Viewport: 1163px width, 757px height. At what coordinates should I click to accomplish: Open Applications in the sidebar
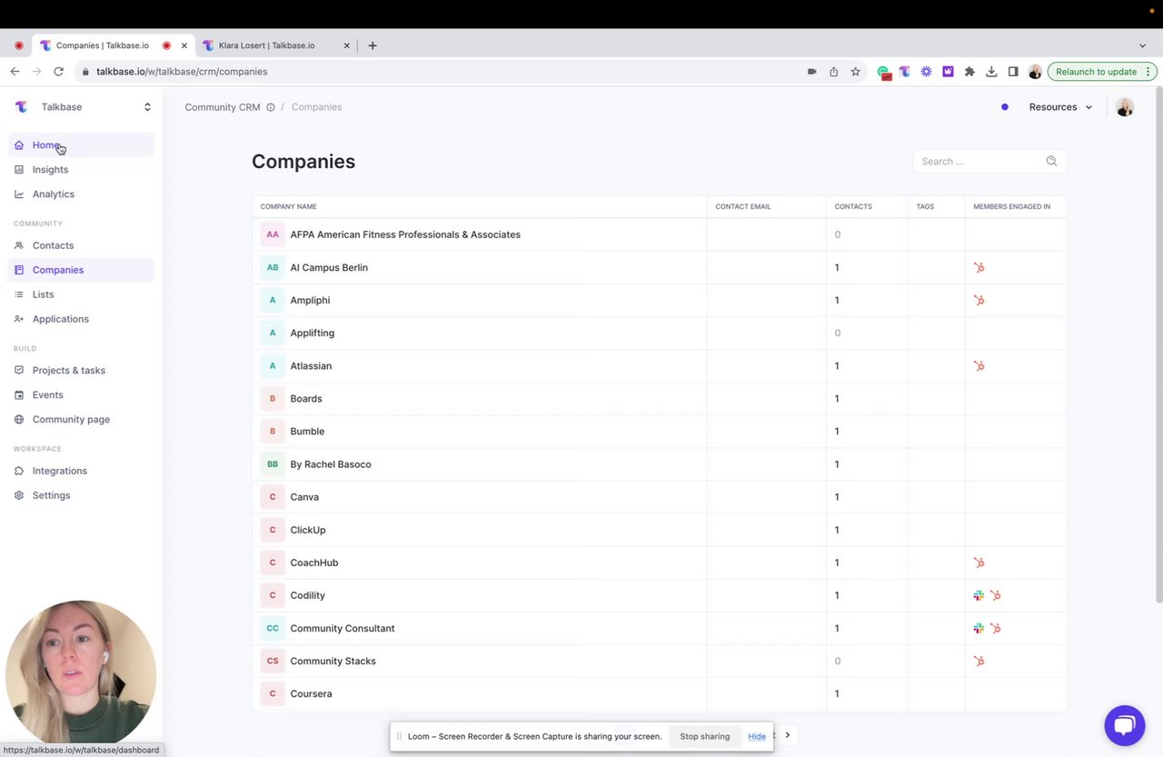[x=81, y=319]
